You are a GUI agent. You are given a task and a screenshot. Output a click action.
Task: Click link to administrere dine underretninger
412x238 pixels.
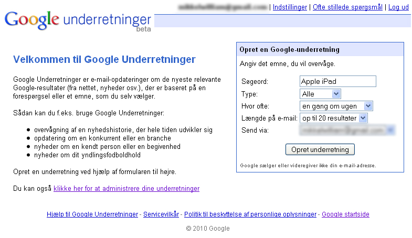(126, 188)
